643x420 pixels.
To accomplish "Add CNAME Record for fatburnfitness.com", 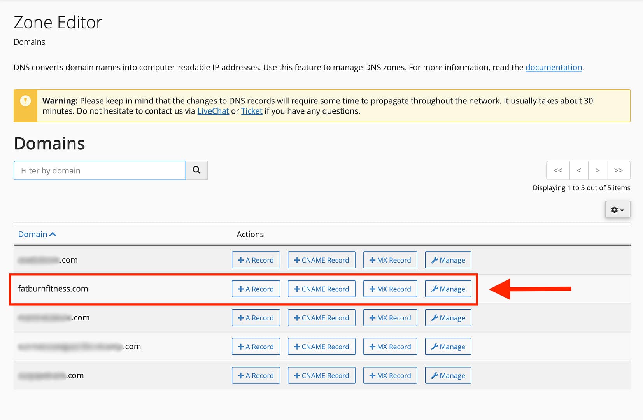I will coord(321,289).
